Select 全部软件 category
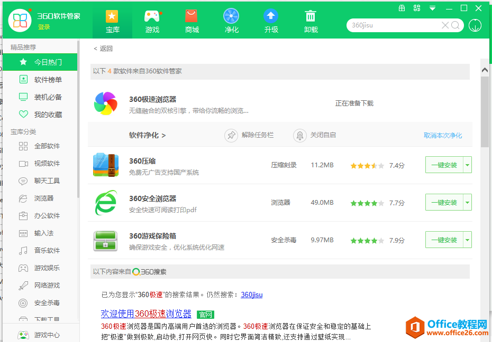Image resolution: width=492 pixels, height=342 pixels. 40,146
